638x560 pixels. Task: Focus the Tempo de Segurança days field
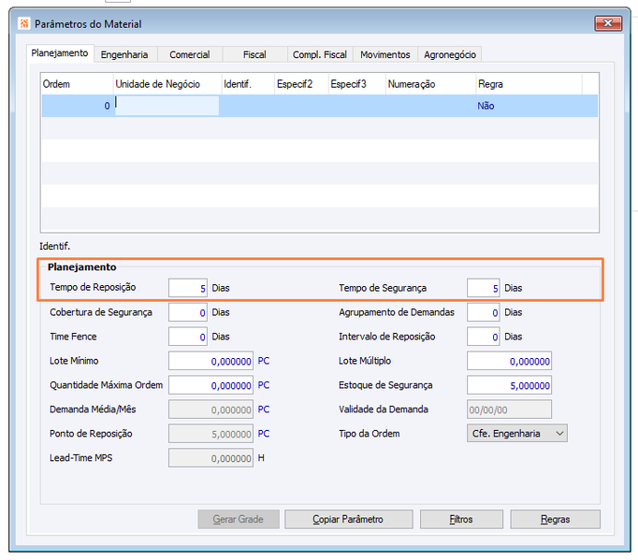[x=484, y=288]
